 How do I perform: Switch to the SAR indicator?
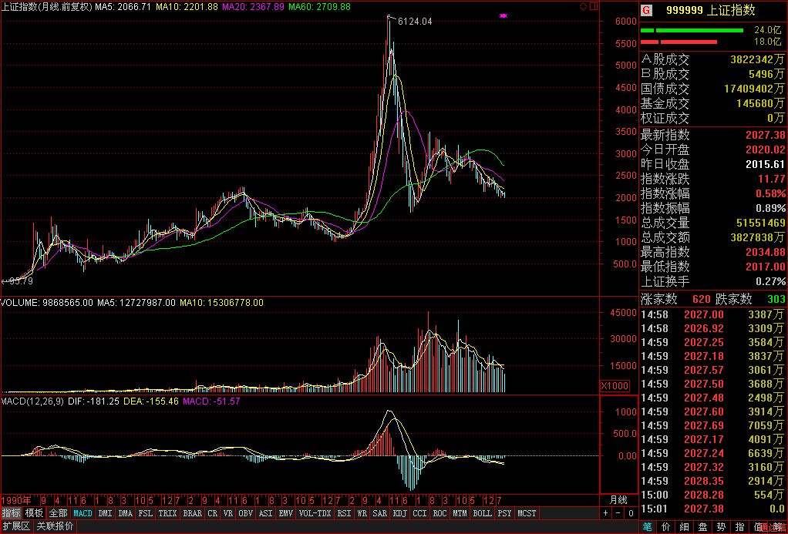380,513
